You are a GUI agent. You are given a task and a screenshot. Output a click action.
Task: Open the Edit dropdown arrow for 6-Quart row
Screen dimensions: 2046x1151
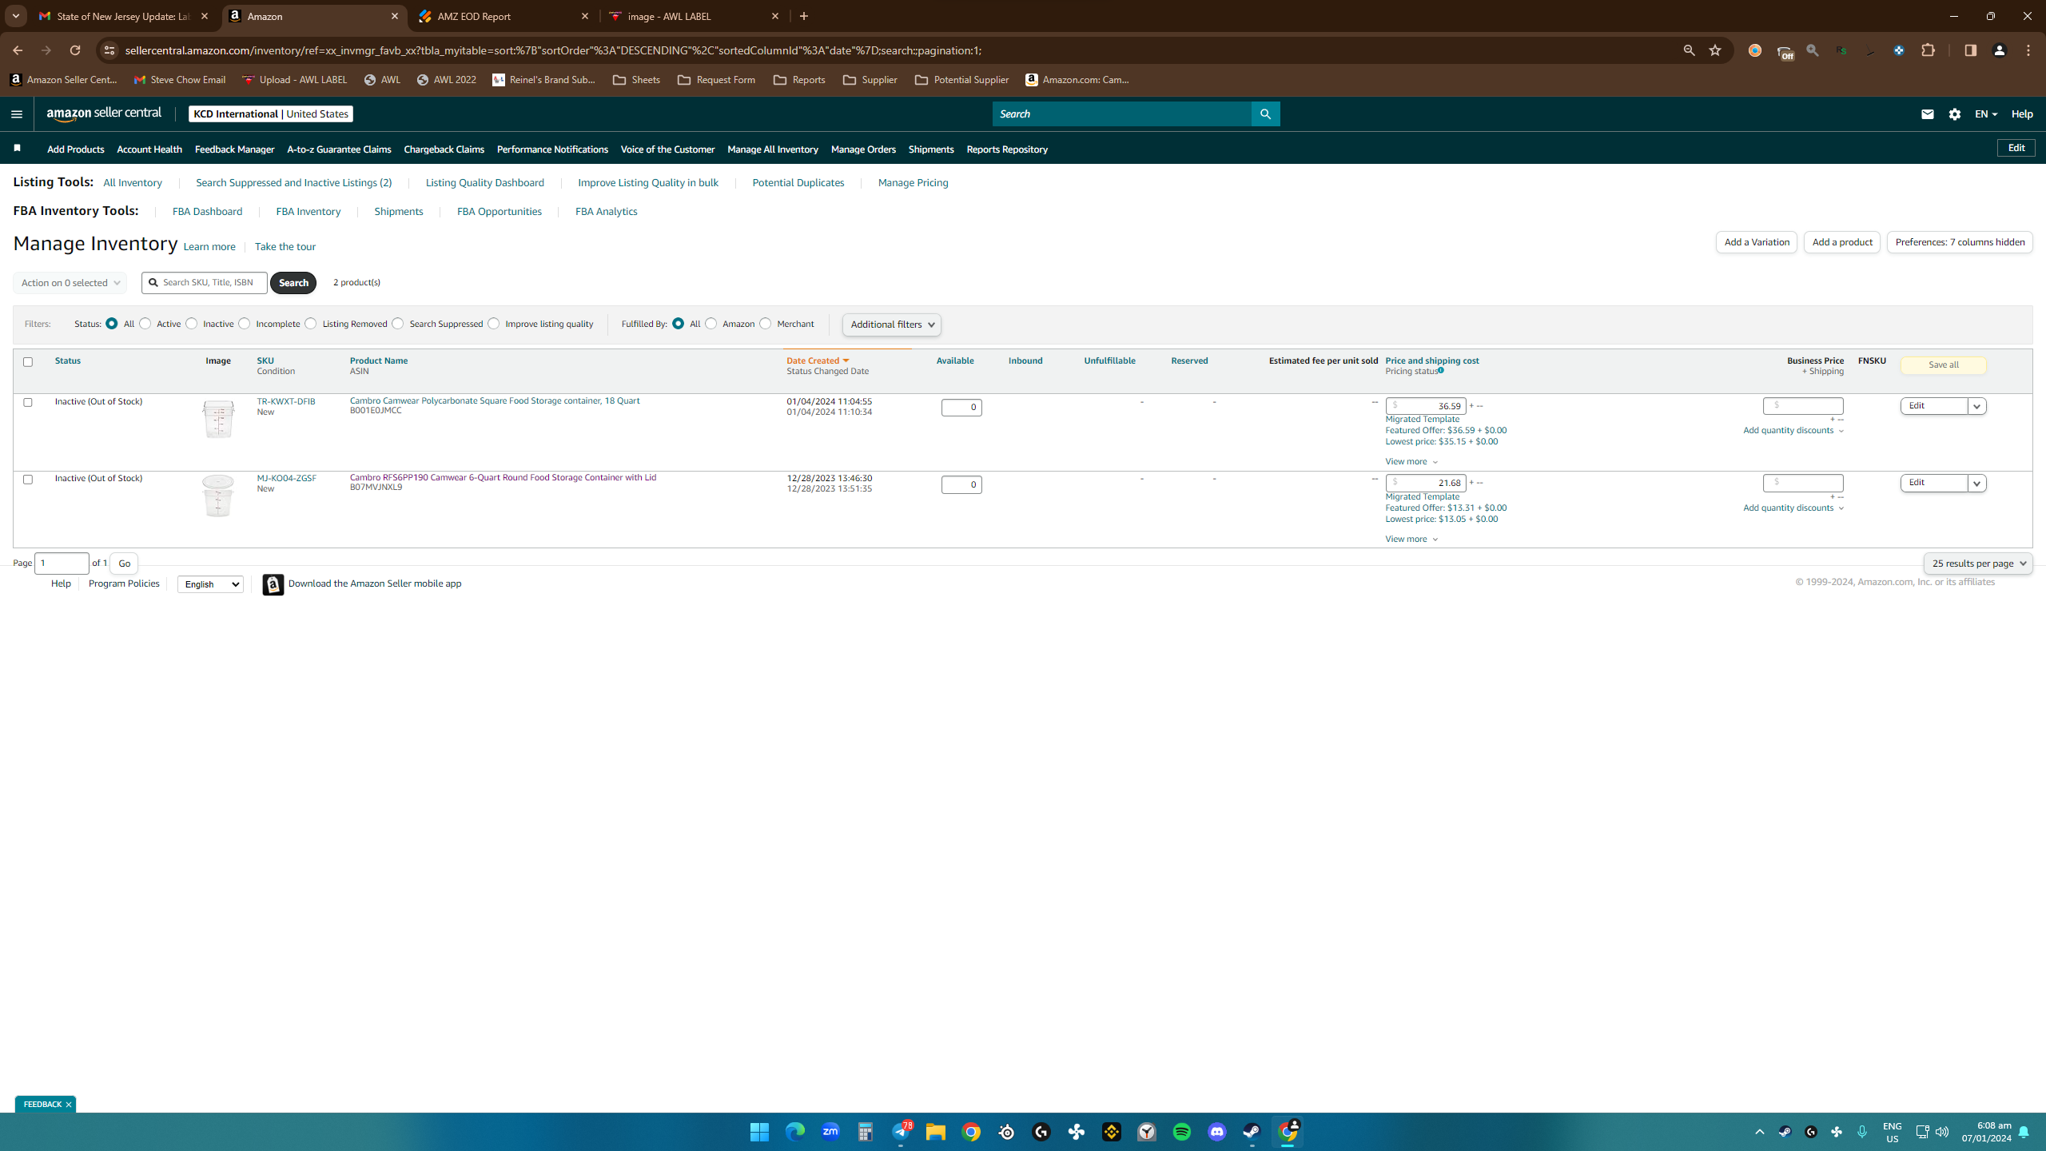point(1977,484)
